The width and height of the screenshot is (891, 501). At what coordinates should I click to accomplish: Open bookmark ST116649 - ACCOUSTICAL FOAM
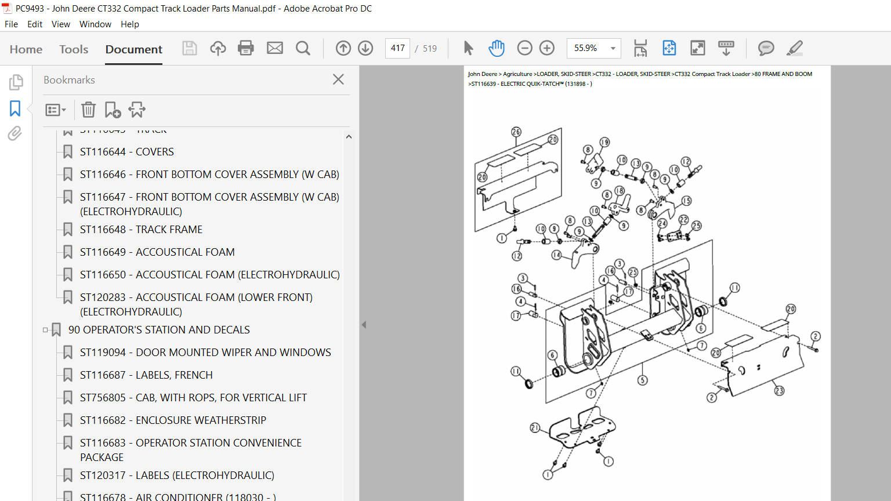click(x=157, y=252)
